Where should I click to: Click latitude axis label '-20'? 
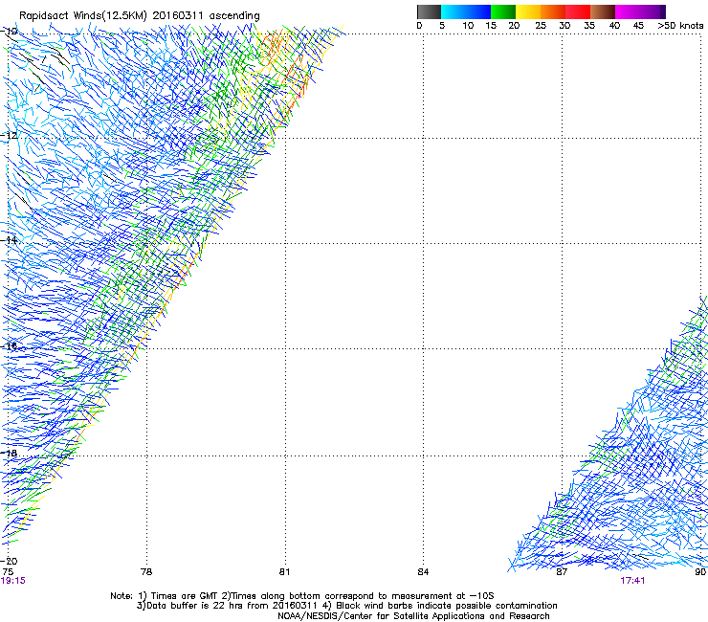(x=9, y=562)
